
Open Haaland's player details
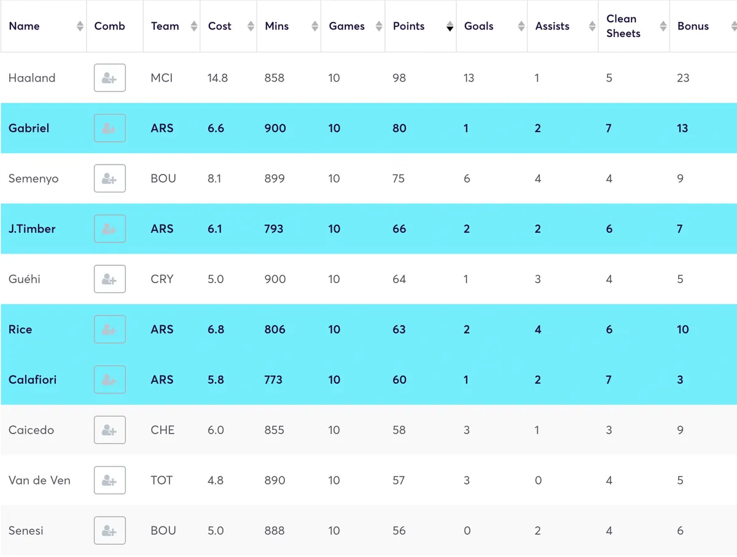[32, 78]
